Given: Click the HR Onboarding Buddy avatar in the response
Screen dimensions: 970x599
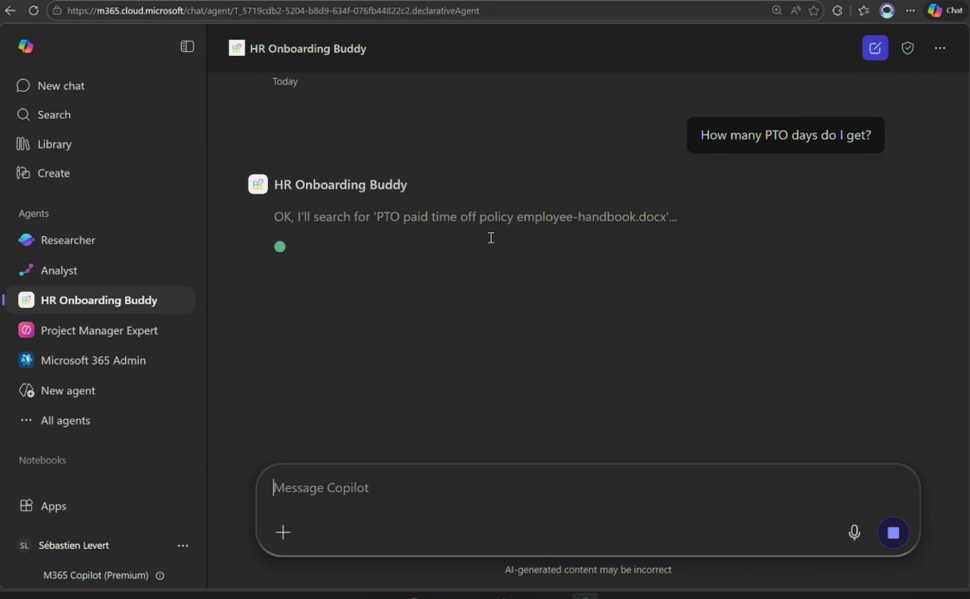Looking at the screenshot, I should [258, 185].
